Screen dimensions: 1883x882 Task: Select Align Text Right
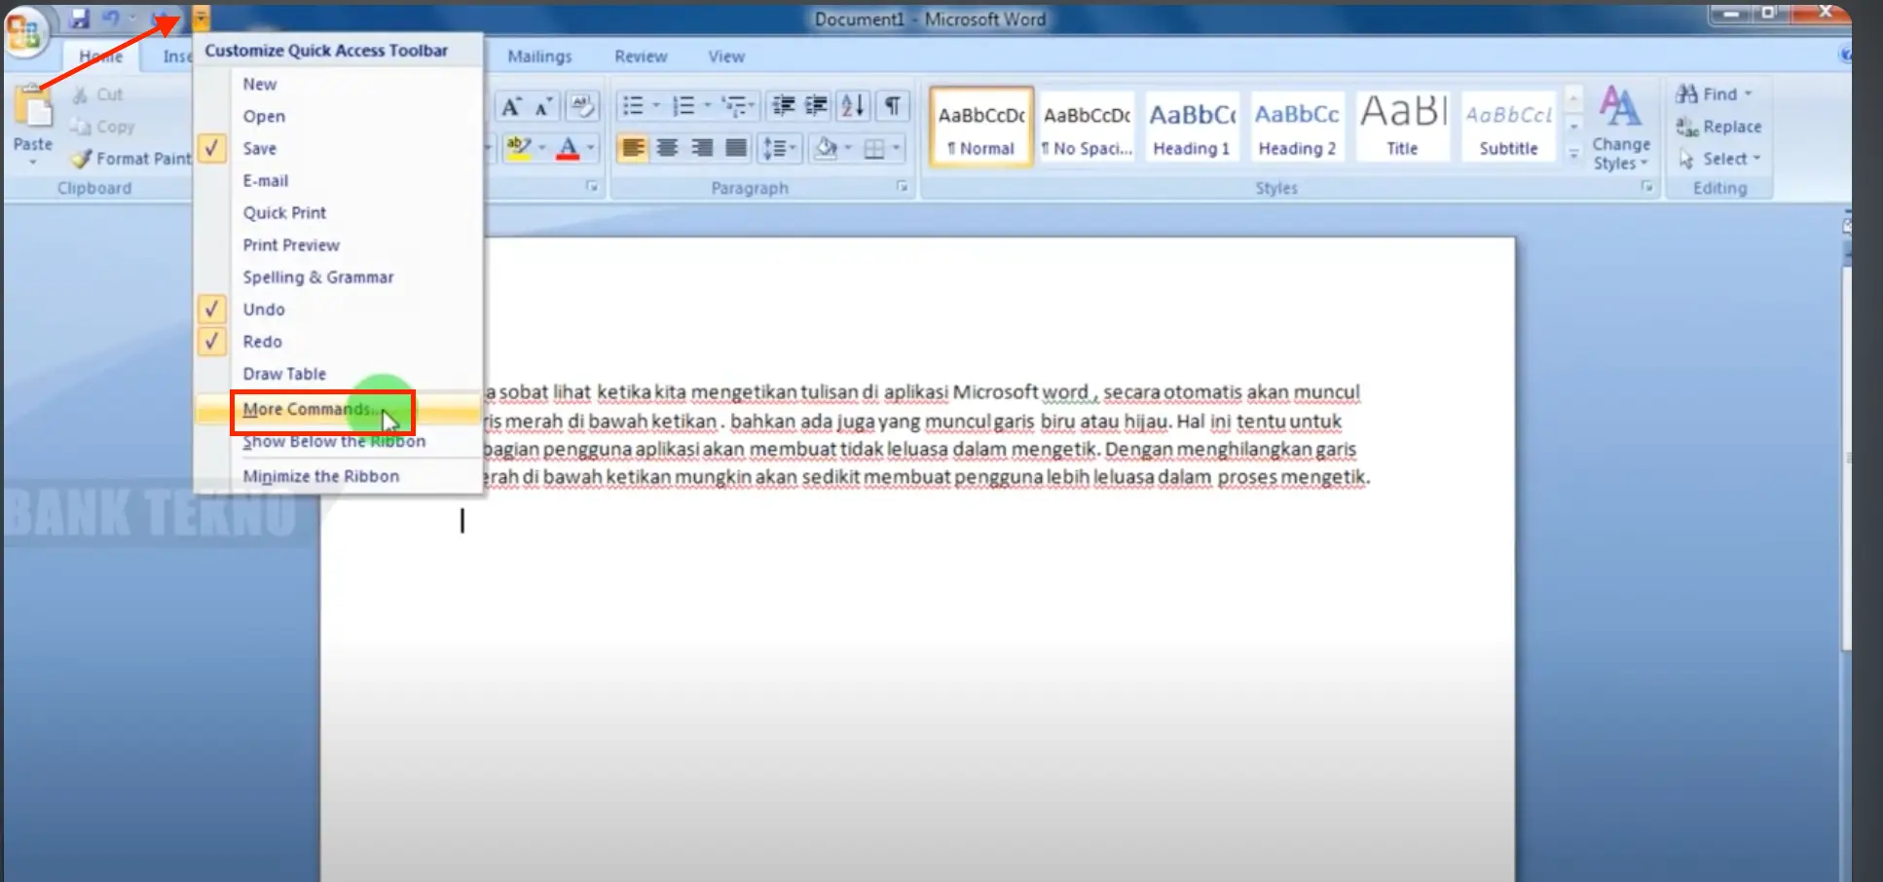coord(701,148)
